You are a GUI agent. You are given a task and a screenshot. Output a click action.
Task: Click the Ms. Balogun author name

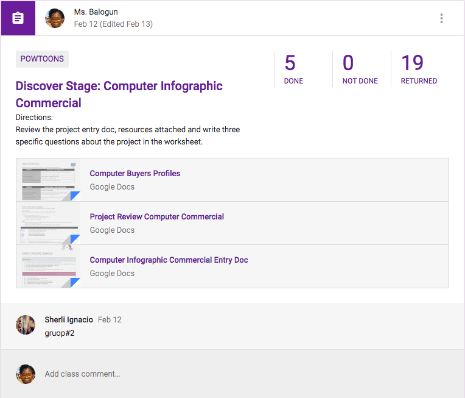point(96,12)
